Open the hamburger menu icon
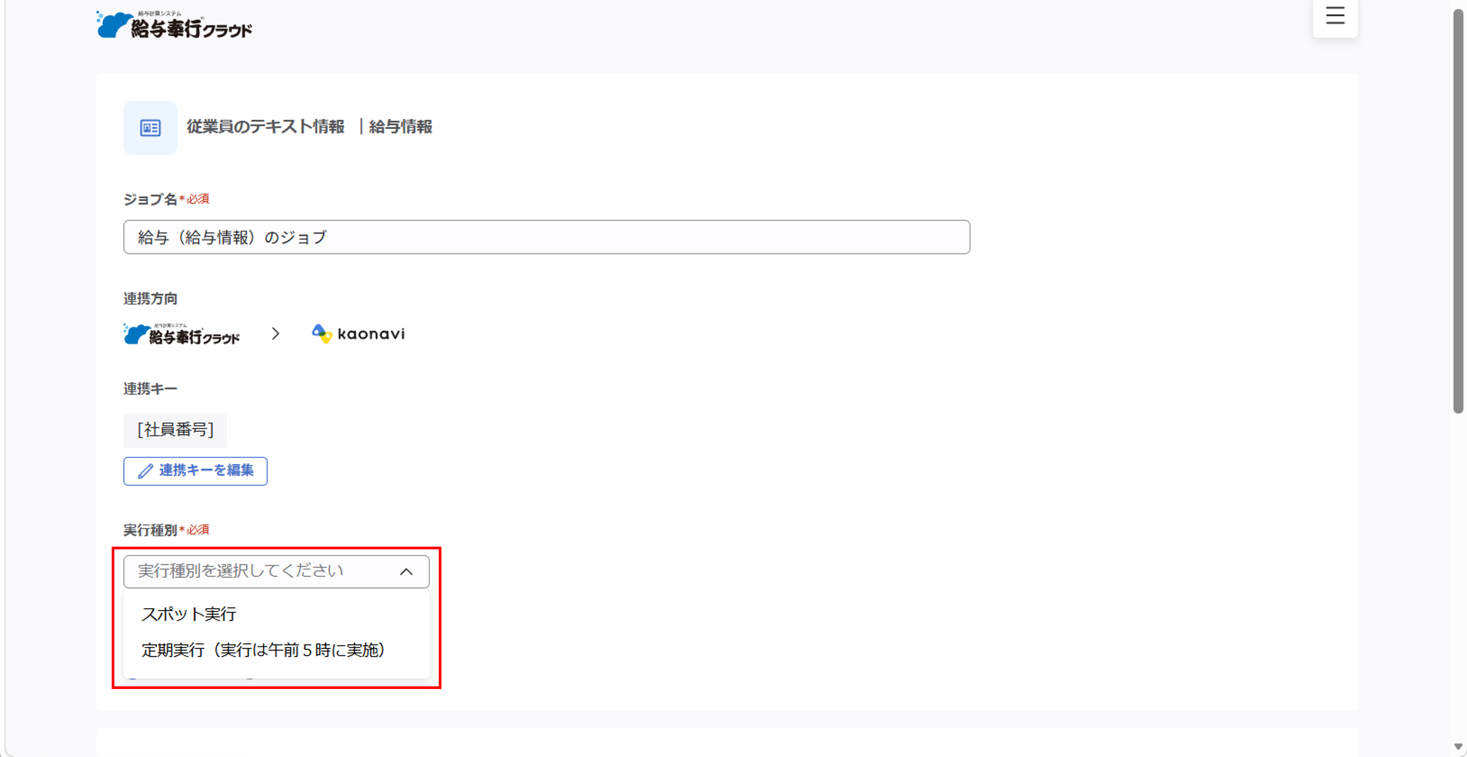1467x757 pixels. (1335, 15)
